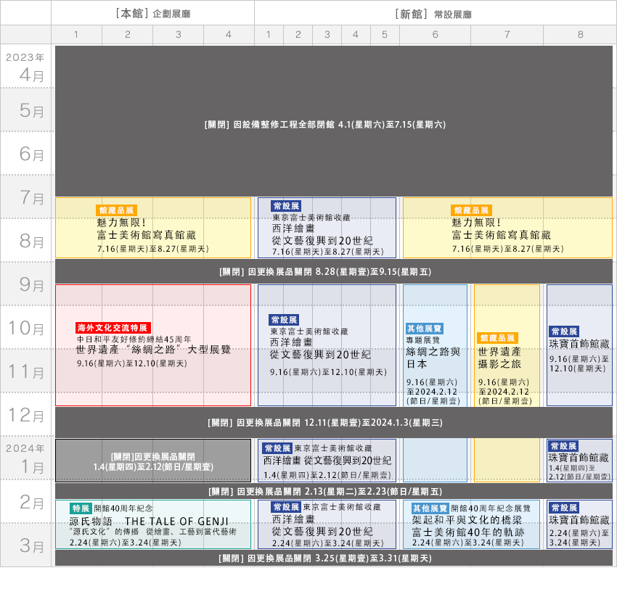Open 新館 魅力無限! 富士美術館寫真館藏 block
The image size is (617, 610).
(x=507, y=228)
